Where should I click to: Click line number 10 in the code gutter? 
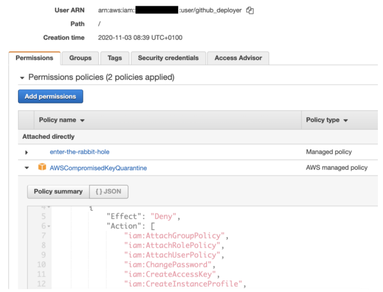click(x=41, y=265)
